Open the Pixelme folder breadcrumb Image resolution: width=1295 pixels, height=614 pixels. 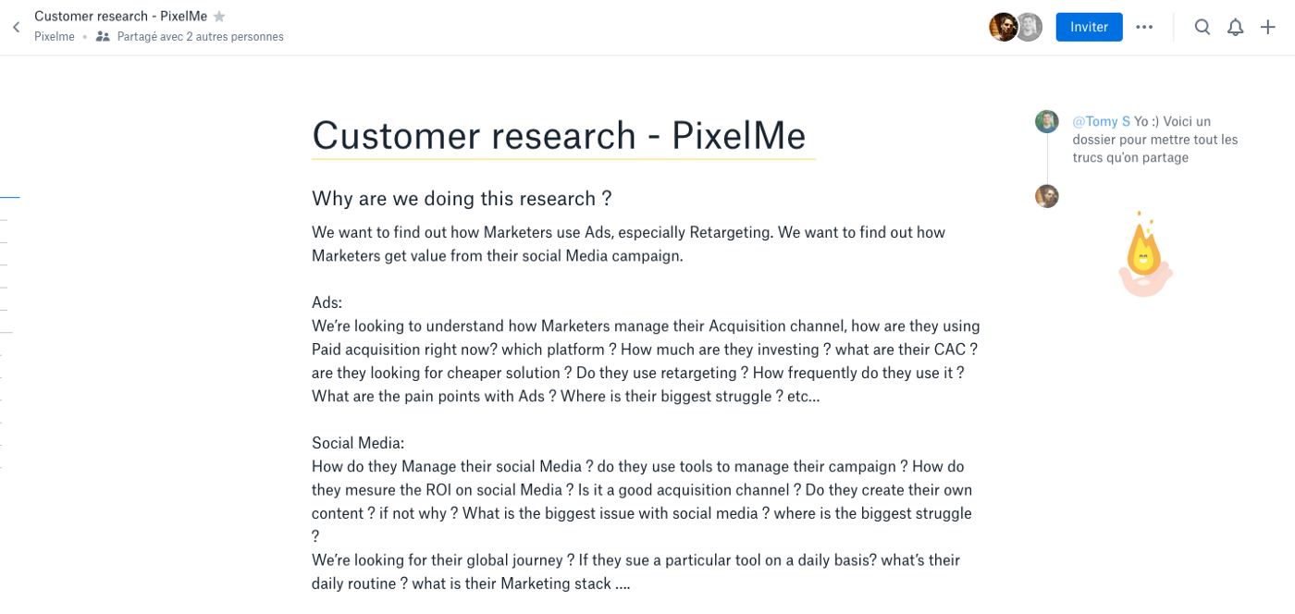[x=55, y=37]
